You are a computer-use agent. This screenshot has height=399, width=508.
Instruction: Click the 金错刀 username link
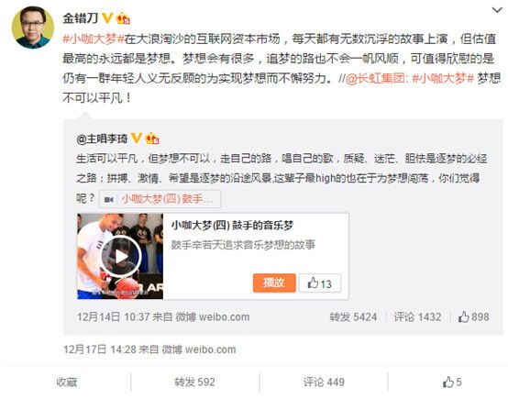[x=81, y=18]
